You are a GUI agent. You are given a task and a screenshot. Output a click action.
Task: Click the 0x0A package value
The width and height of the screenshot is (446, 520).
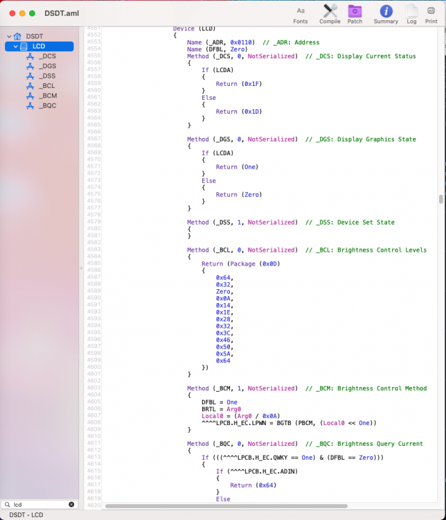point(224,298)
